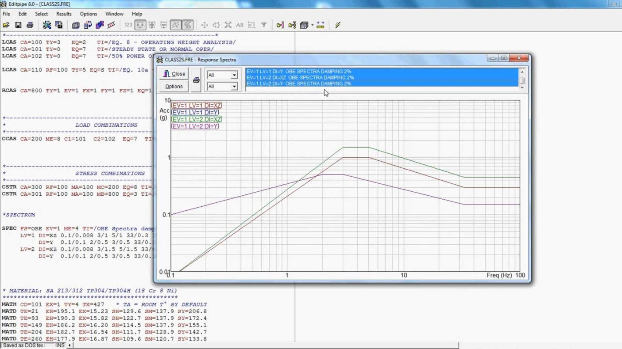Click the ruler measurement toolbar icon
The width and height of the screenshot is (622, 349).
(321, 25)
